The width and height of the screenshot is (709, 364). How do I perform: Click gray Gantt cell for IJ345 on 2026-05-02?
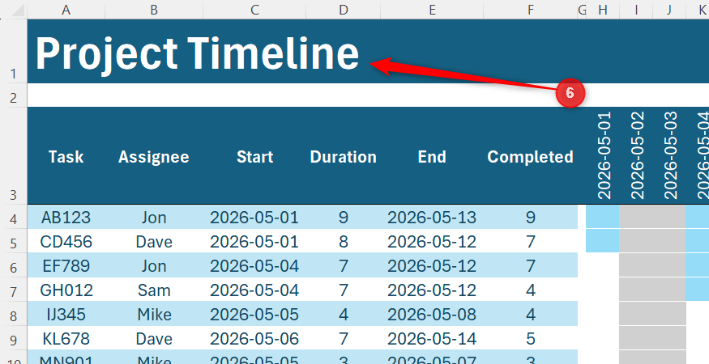[x=636, y=313]
